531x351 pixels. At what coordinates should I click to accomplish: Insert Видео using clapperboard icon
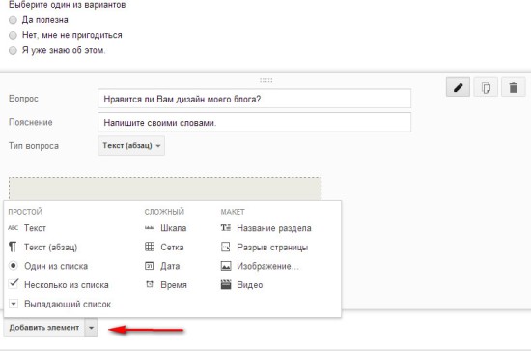pyautogui.click(x=226, y=284)
